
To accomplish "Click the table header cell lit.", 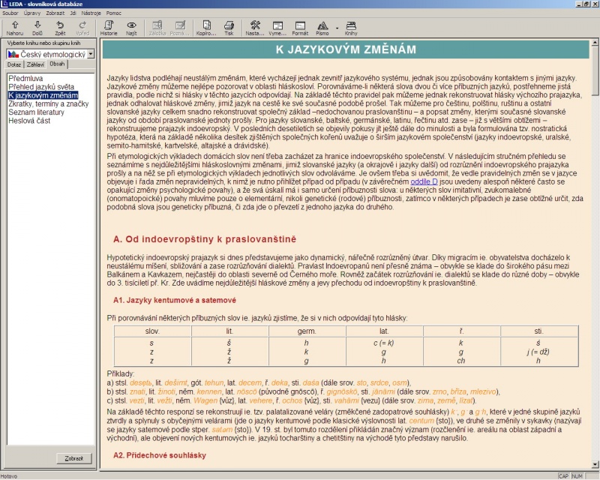I will pos(229,331).
